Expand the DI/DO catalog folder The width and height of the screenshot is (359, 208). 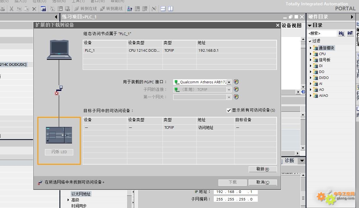(x=311, y=78)
